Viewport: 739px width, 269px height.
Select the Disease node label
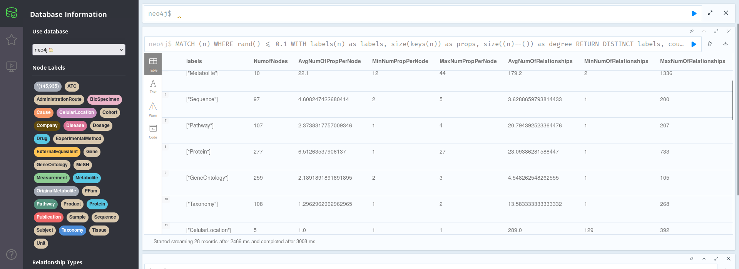tap(75, 126)
